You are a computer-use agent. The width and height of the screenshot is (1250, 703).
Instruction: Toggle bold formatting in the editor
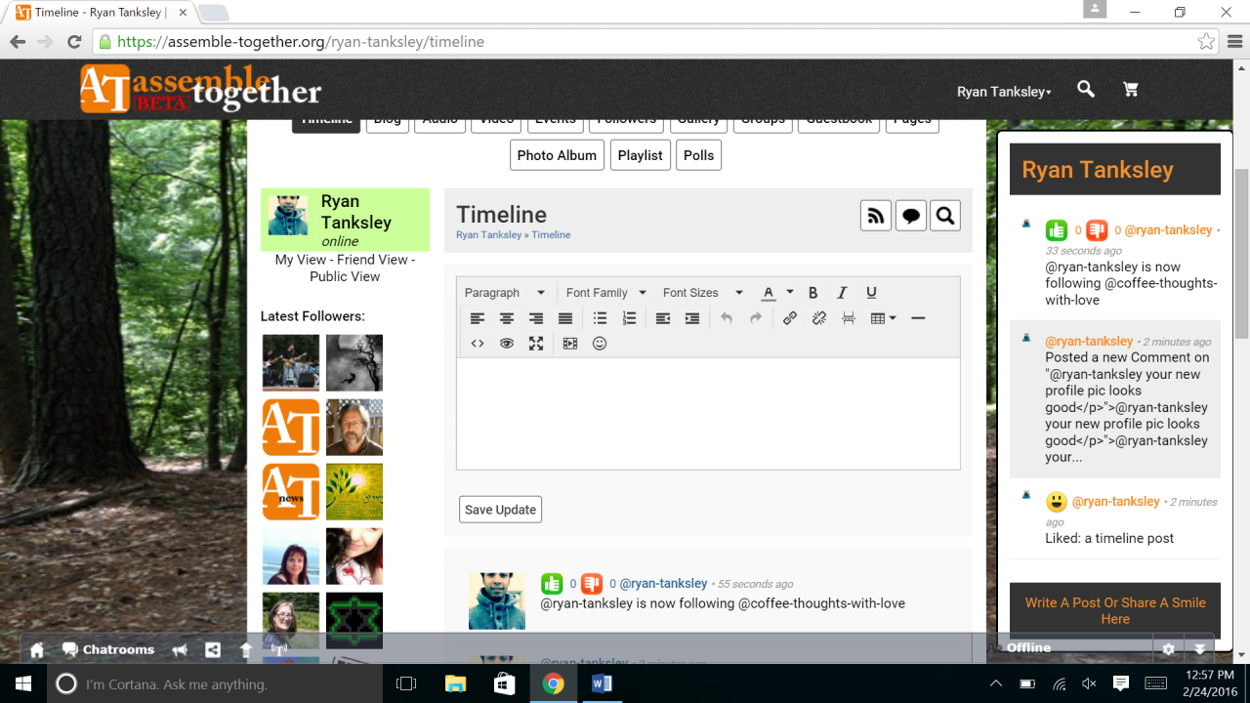tap(812, 293)
